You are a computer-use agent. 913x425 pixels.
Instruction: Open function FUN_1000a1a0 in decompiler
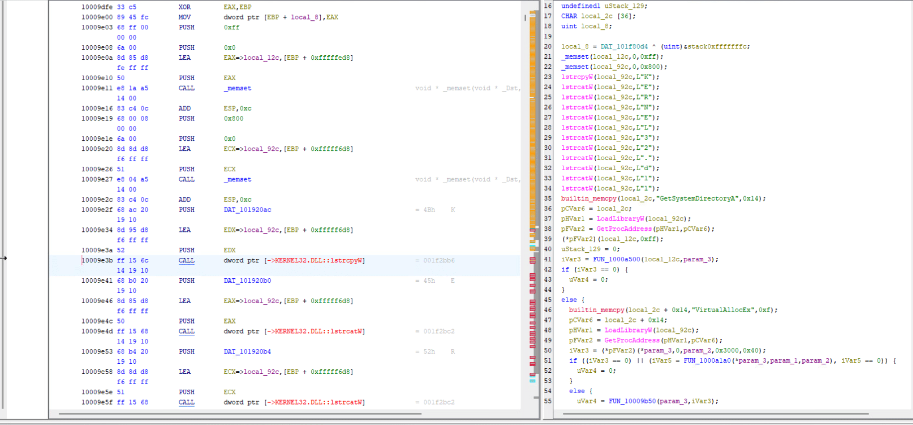pyautogui.click(x=707, y=361)
